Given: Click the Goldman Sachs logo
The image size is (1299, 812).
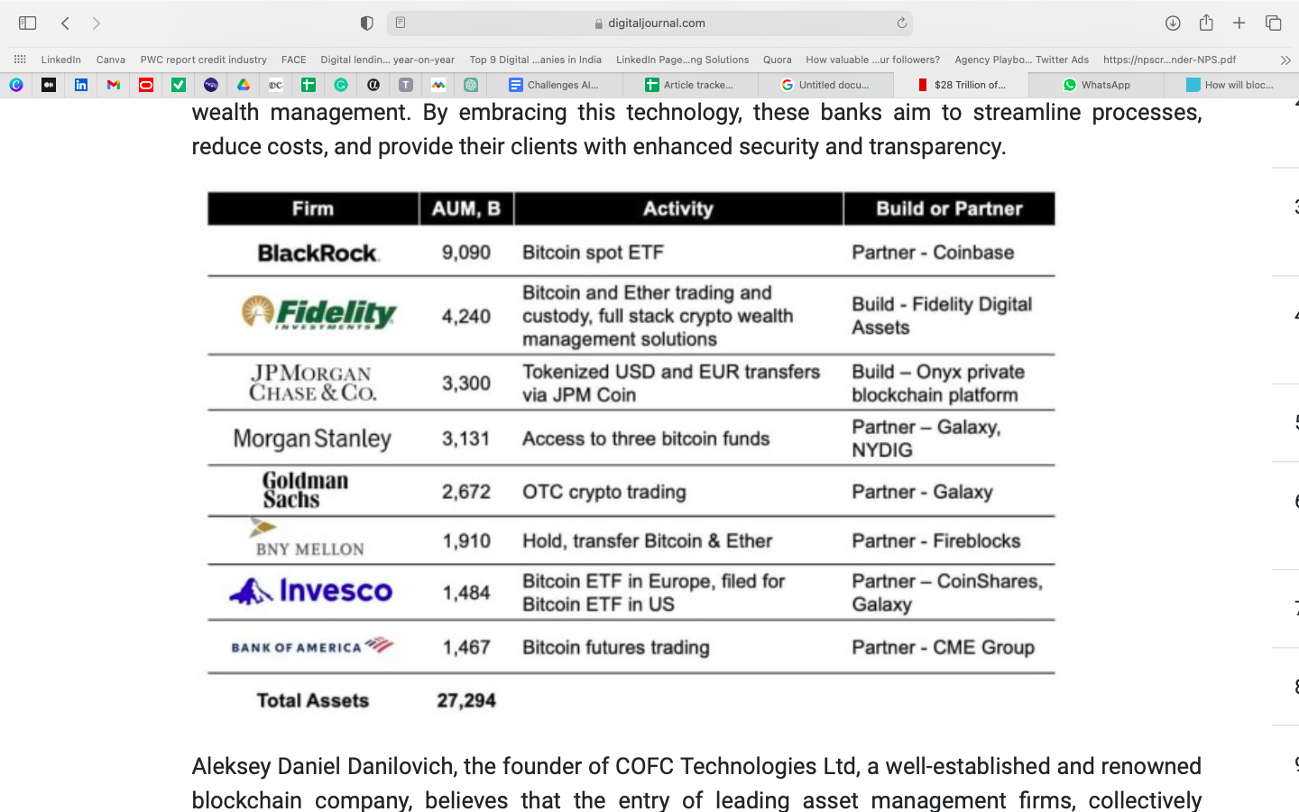Looking at the screenshot, I should (x=305, y=490).
